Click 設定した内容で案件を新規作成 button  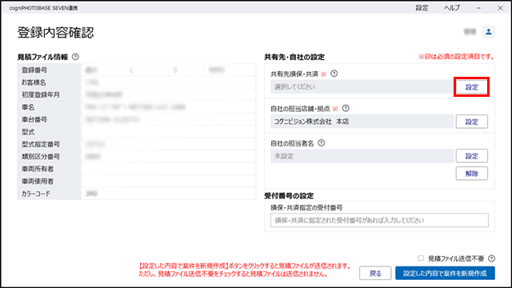[445, 274]
